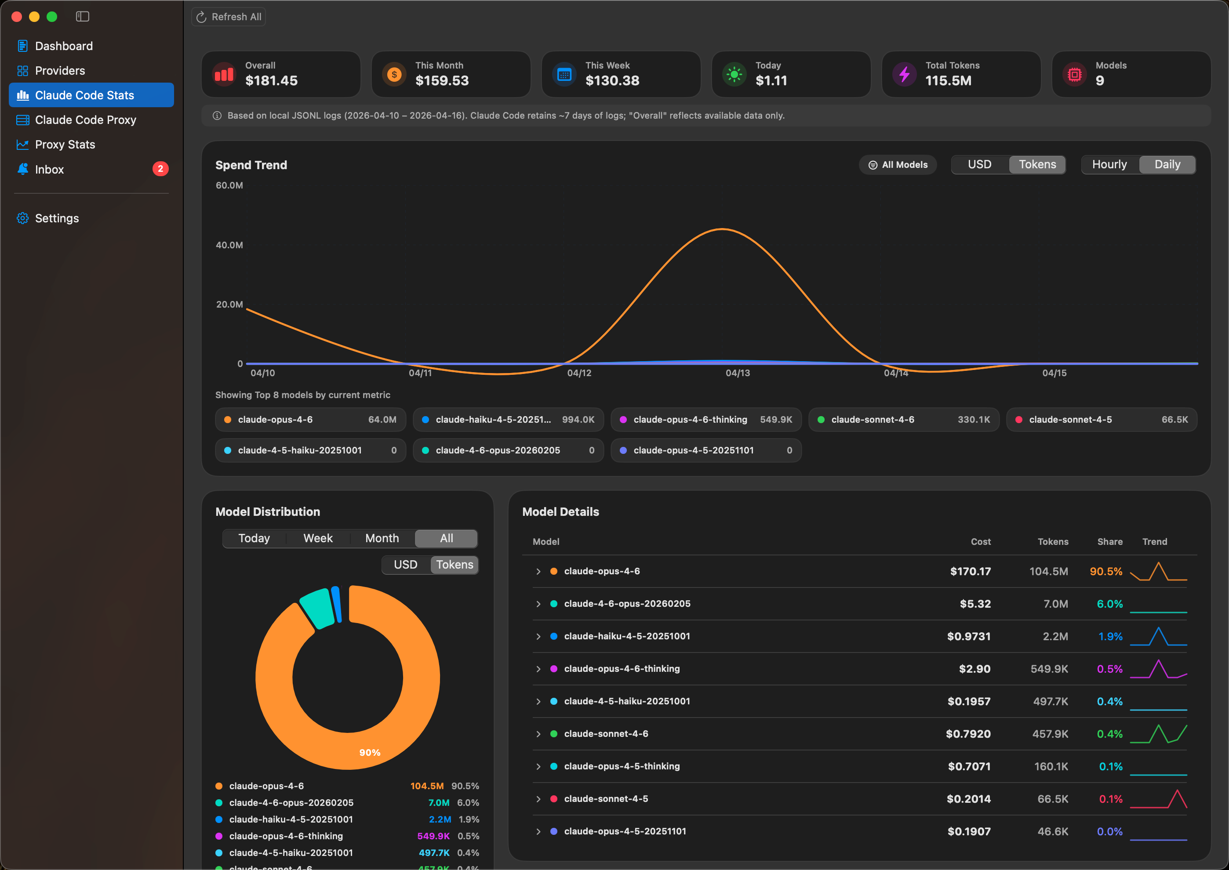
Task: Open the Dashboard from the sidebar
Action: [x=64, y=46]
